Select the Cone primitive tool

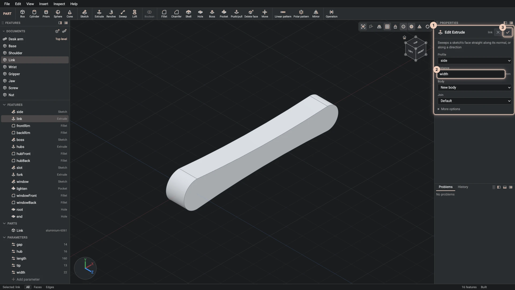click(x=70, y=14)
